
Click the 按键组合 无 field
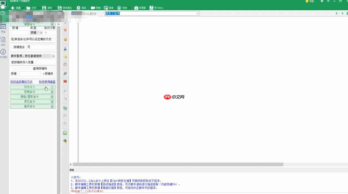[x=41, y=47]
